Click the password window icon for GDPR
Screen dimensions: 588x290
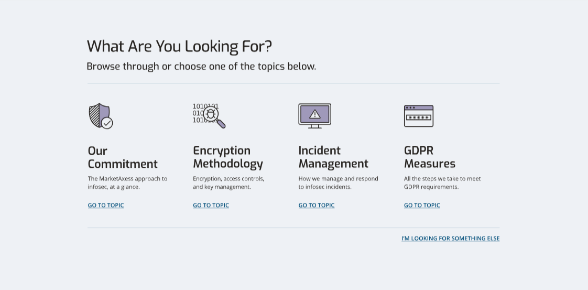[x=418, y=116]
